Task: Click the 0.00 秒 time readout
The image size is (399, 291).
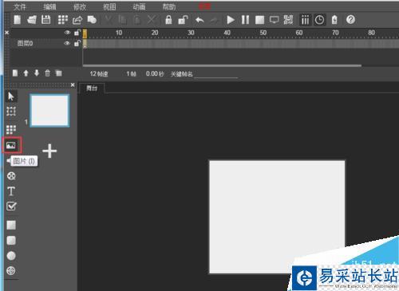Action: pos(155,74)
